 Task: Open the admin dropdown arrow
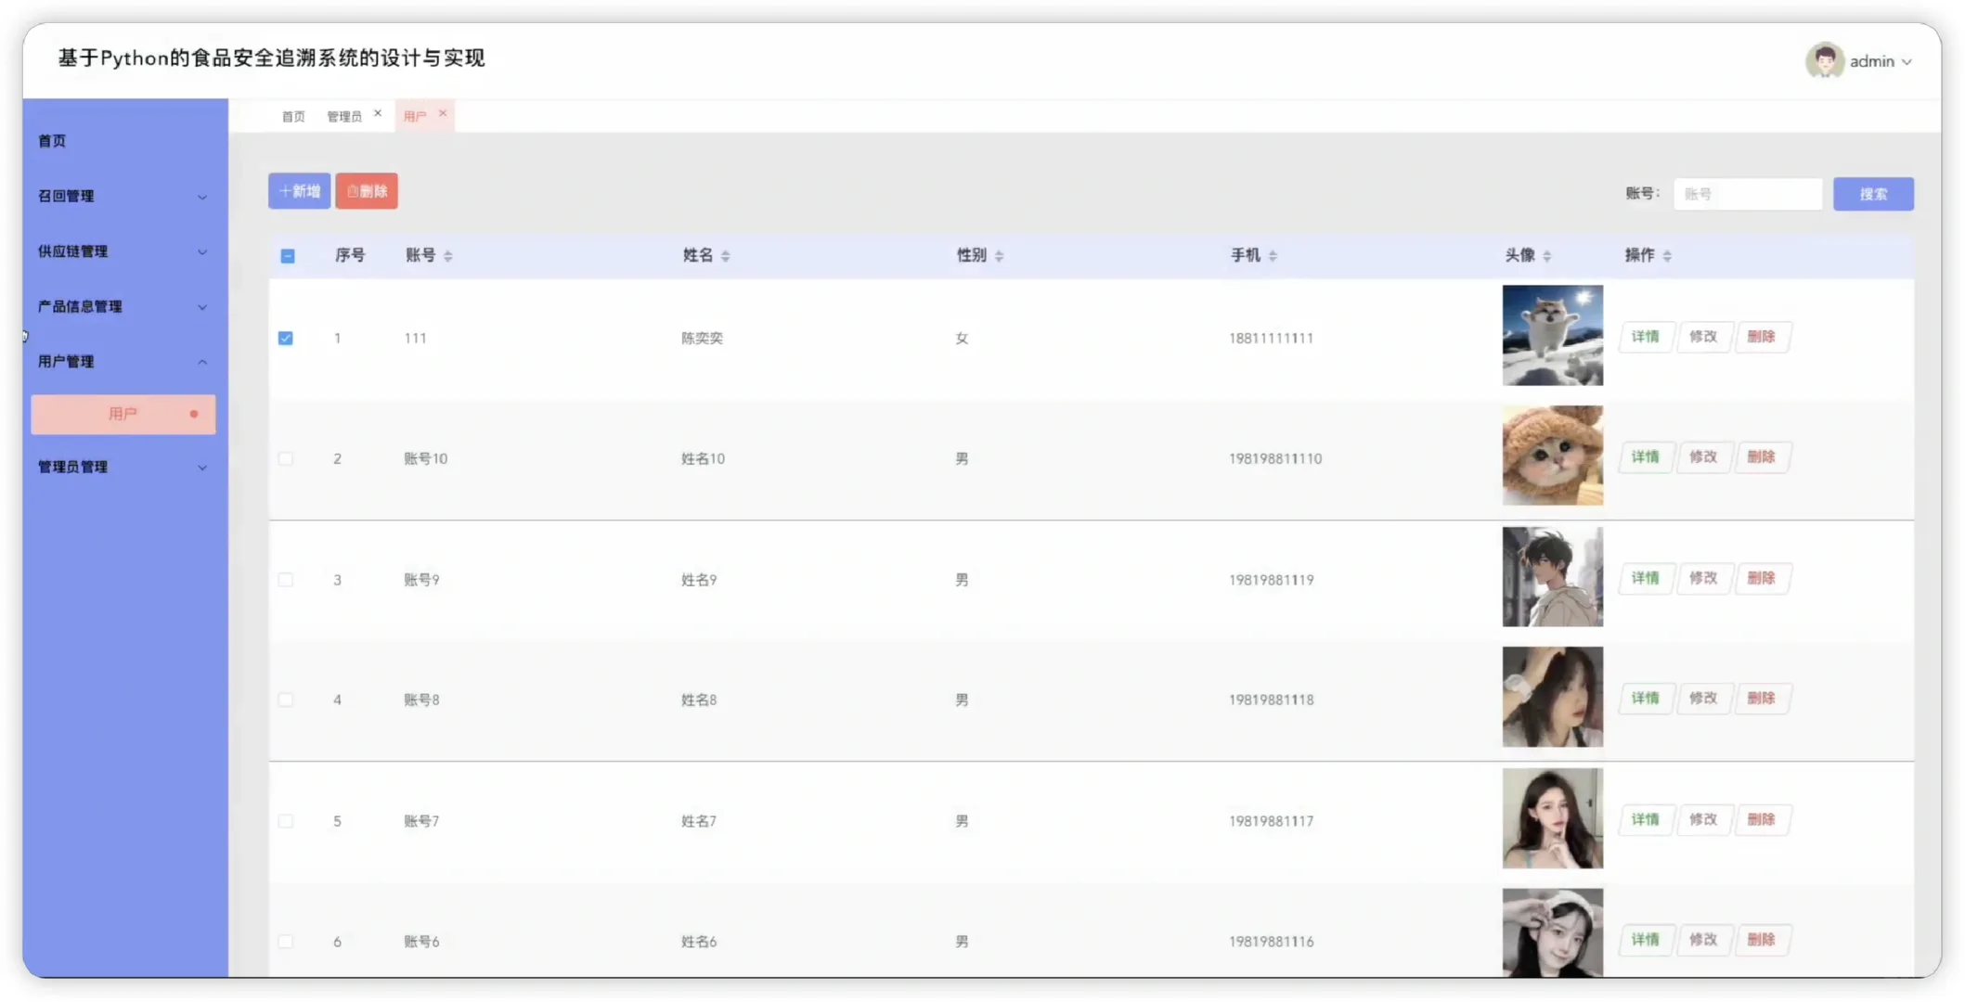[x=1907, y=62]
